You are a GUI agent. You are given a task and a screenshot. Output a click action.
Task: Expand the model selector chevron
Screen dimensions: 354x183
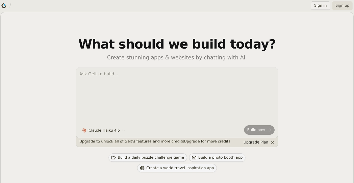pyautogui.click(x=124, y=130)
